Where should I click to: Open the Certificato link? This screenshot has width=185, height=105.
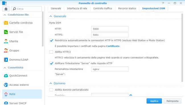113,46
